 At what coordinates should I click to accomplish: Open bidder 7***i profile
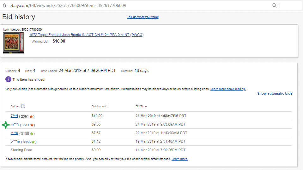pyautogui.click(x=14, y=116)
